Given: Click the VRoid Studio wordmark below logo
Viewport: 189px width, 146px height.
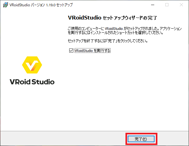Looking at the screenshot, I should pyautogui.click(x=32, y=82).
